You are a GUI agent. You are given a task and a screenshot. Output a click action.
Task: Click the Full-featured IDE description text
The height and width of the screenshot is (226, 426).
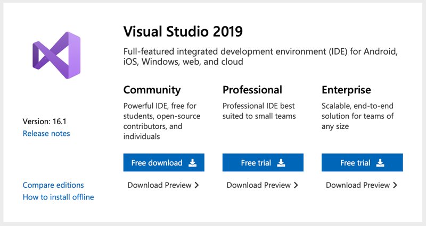[260, 57]
